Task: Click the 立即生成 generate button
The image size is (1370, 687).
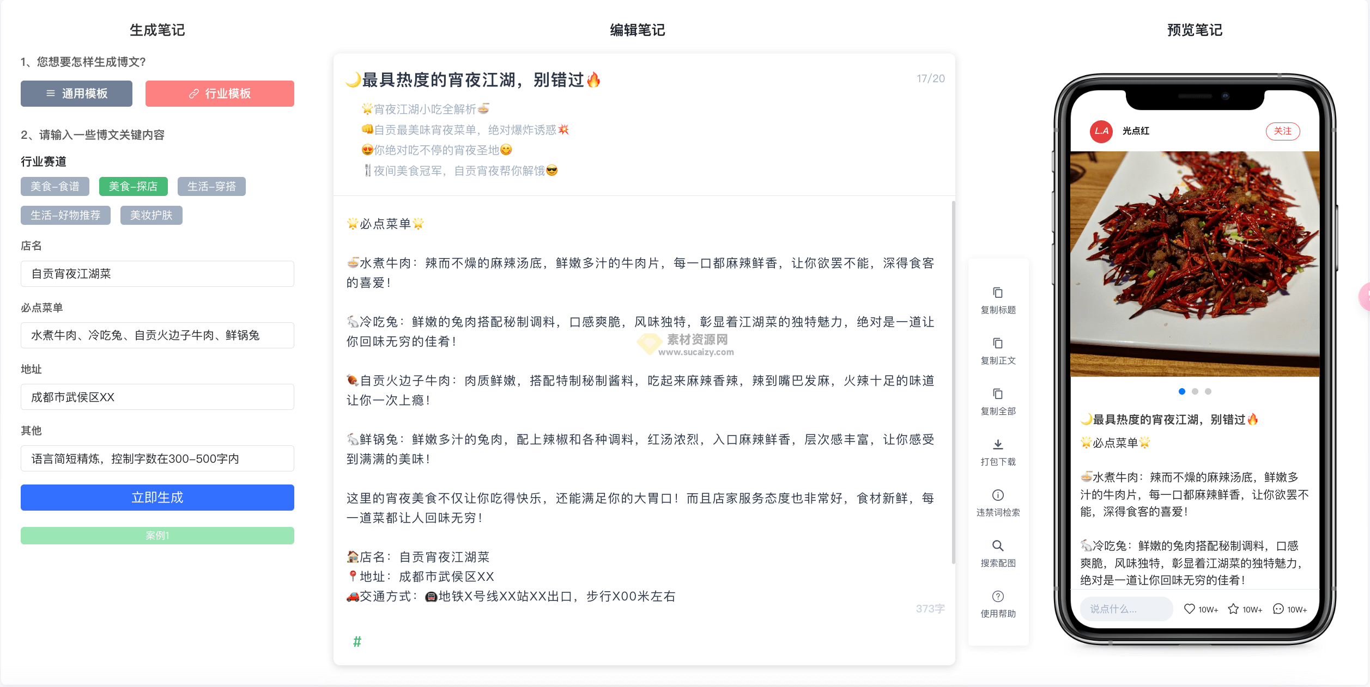Action: pyautogui.click(x=157, y=497)
